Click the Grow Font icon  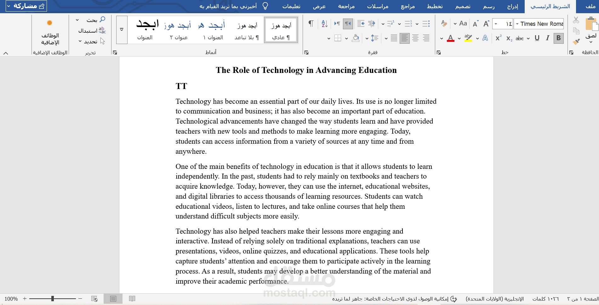click(486, 24)
